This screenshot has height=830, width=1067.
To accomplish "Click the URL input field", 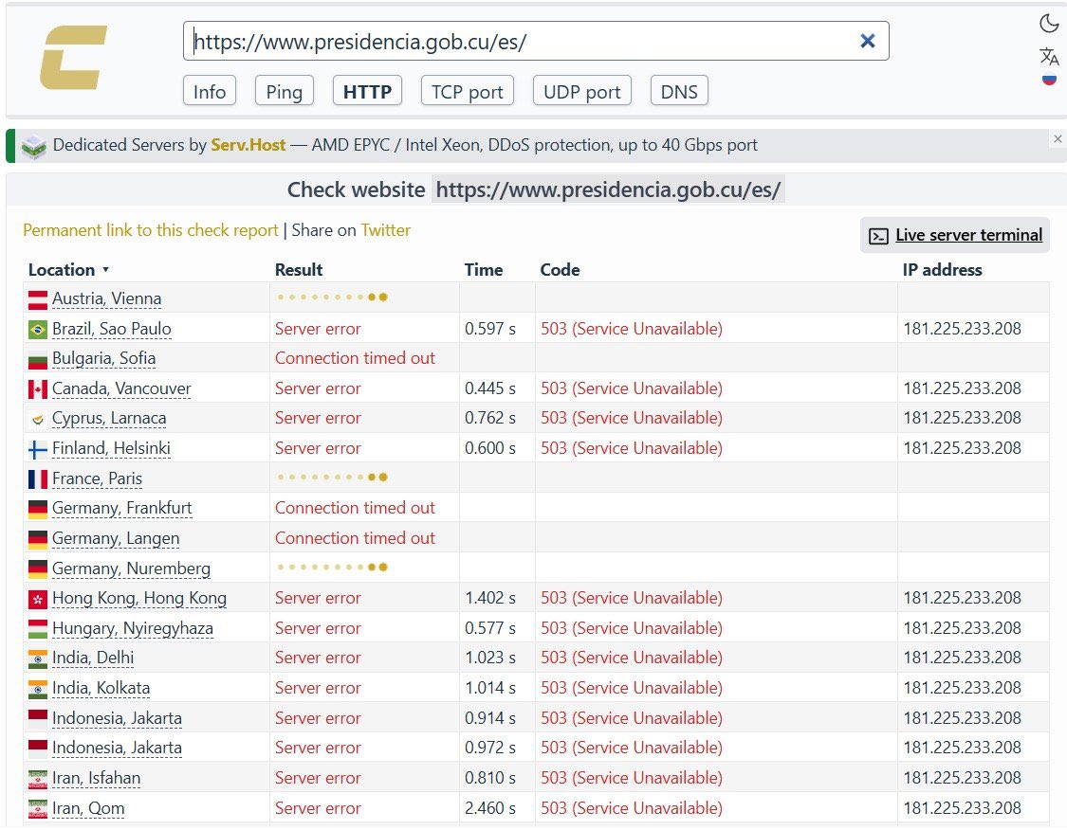I will pyautogui.click(x=536, y=42).
